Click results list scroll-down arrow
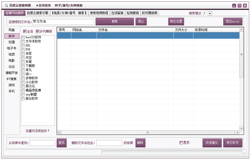250x159 pixels. (242, 128)
